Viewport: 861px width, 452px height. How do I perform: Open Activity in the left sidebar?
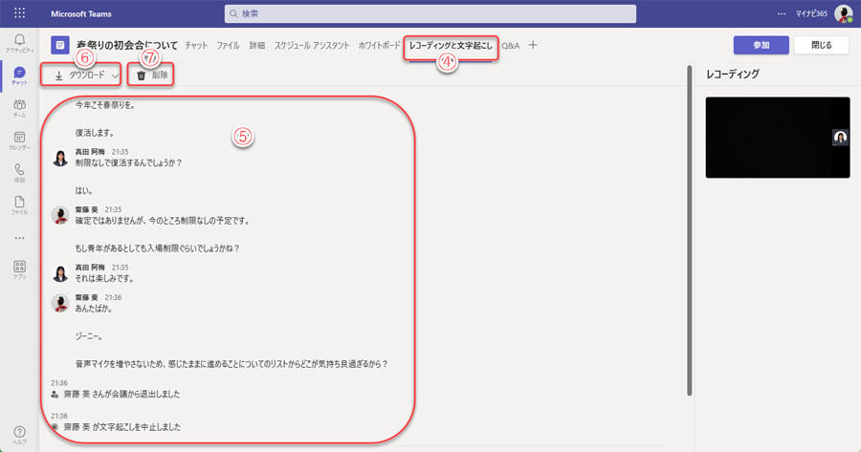(19, 43)
